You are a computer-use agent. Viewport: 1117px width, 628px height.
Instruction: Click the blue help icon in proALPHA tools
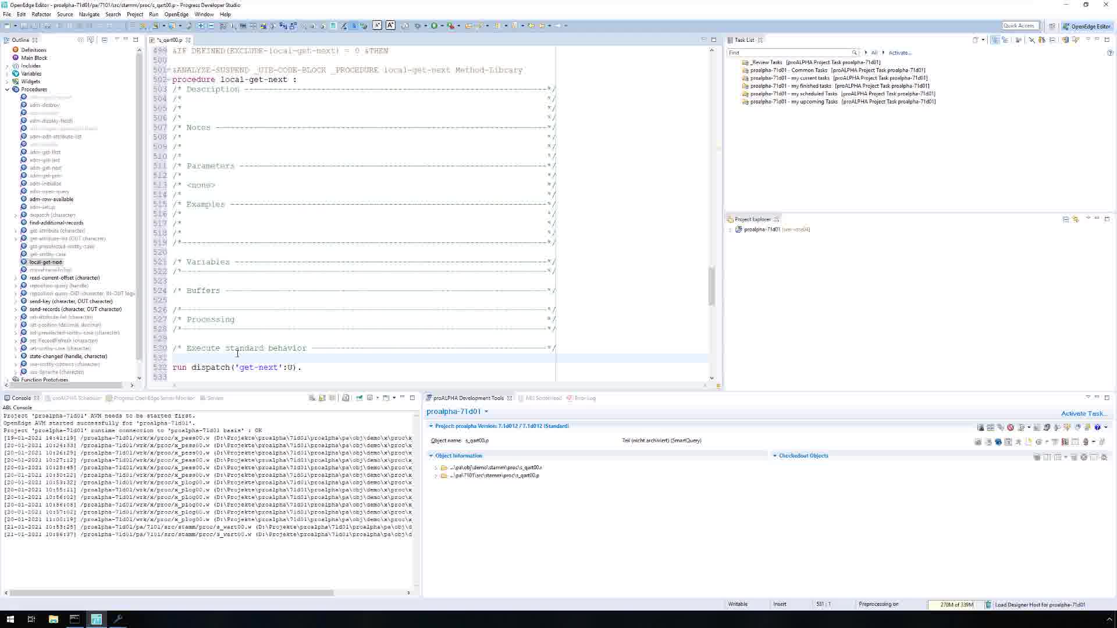1098,427
